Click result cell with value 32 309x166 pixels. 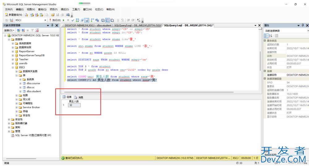74,105
